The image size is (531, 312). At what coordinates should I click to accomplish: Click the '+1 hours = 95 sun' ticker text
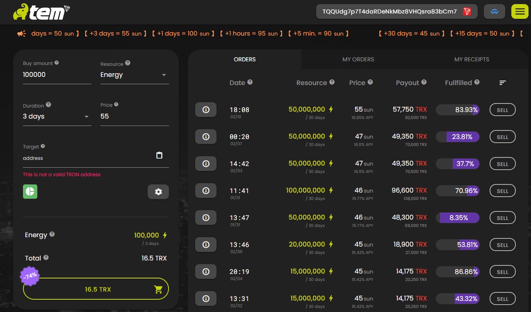point(251,34)
